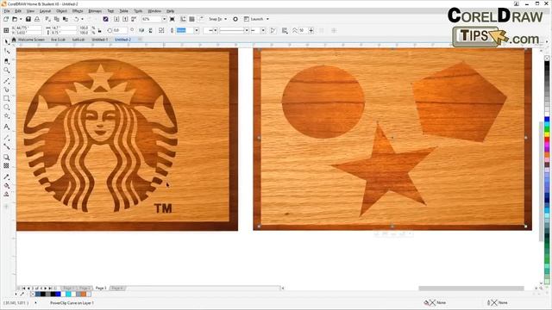The width and height of the screenshot is (552, 310).
Task: Go to the previous page arrow
Action: coord(28,288)
